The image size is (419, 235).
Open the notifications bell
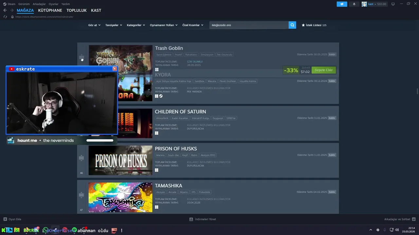[x=354, y=4]
